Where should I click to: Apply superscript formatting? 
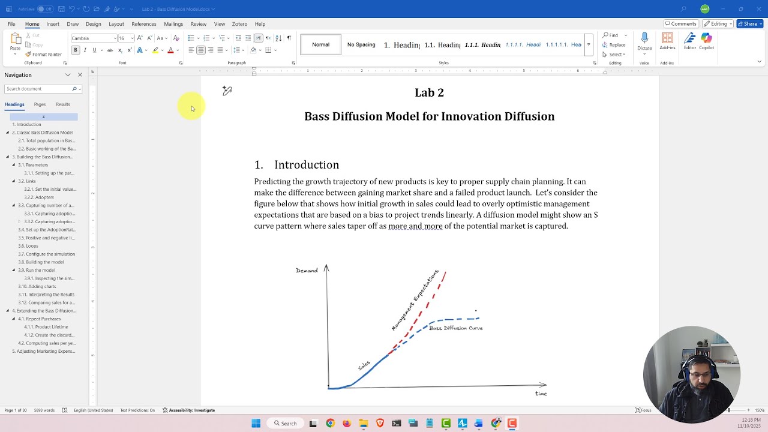pos(130,50)
